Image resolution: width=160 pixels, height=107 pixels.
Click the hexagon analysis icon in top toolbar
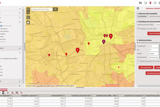(x=145, y=3)
